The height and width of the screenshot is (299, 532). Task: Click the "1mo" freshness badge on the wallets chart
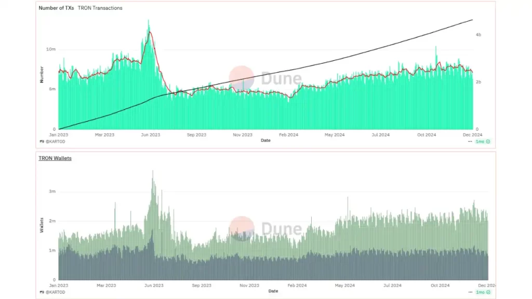[480, 292]
